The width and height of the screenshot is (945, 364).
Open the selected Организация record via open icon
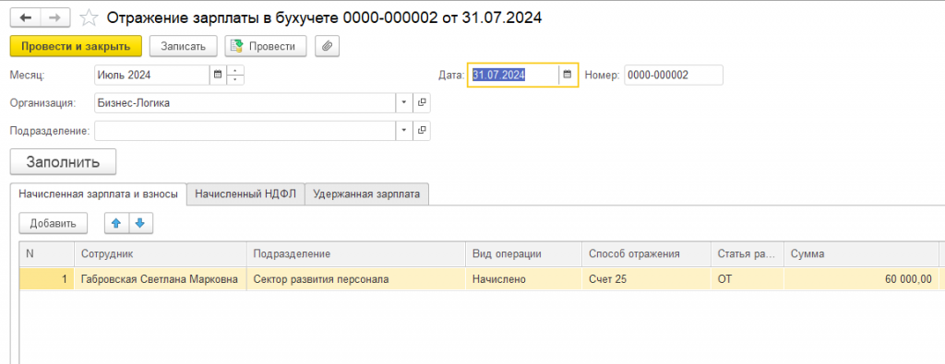pos(422,103)
